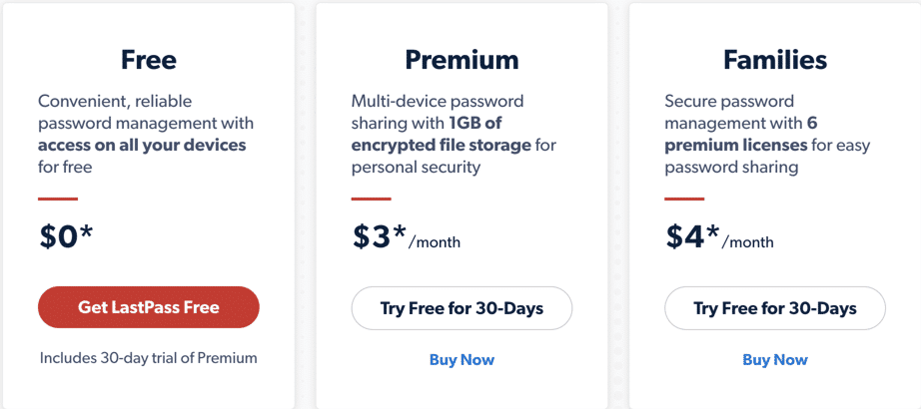This screenshot has height=409, width=922.
Task: Start the Premium 30-day free trial
Action: (x=461, y=308)
